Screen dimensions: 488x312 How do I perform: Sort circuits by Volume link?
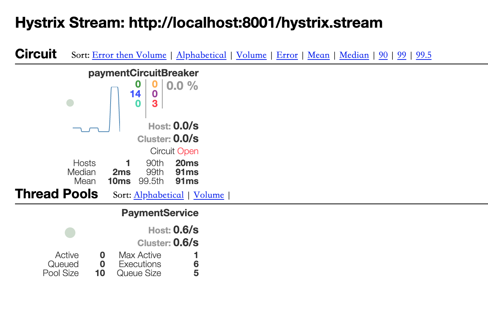(x=251, y=55)
